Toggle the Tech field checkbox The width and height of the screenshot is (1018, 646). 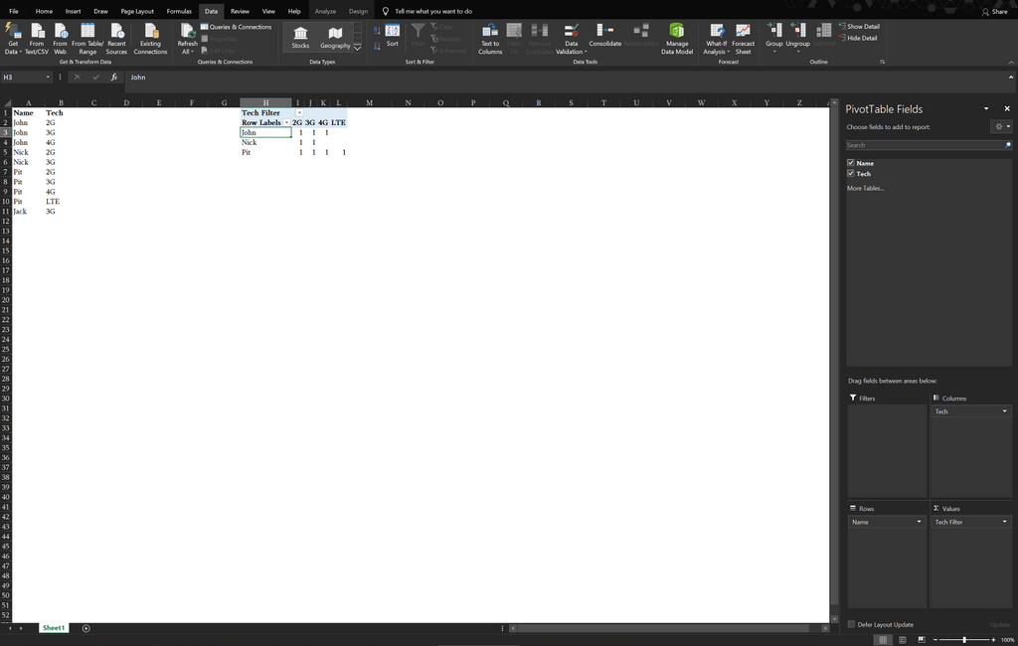point(851,173)
